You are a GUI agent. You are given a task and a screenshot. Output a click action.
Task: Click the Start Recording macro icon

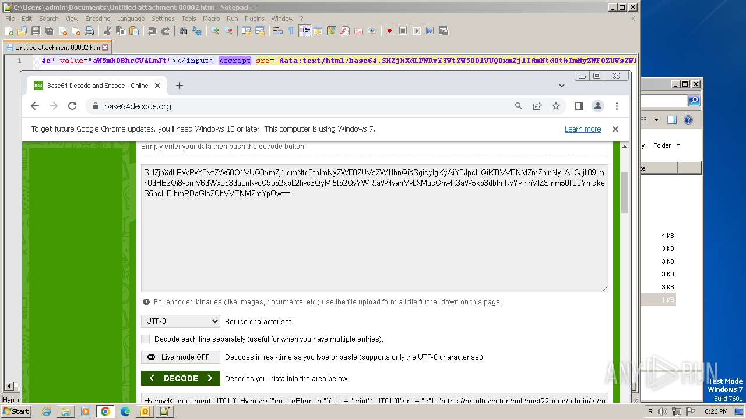390,31
